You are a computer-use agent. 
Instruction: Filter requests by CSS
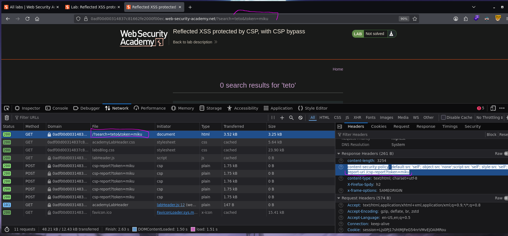pyautogui.click(x=337, y=117)
